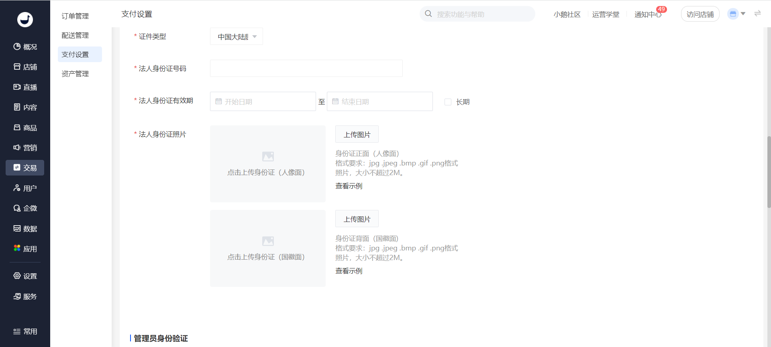Click the 结束日期 date field
Viewport: 771px width, 347px height.
380,101
